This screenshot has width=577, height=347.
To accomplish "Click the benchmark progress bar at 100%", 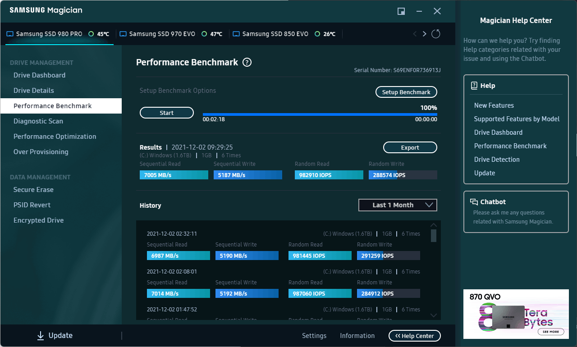I will [320, 114].
